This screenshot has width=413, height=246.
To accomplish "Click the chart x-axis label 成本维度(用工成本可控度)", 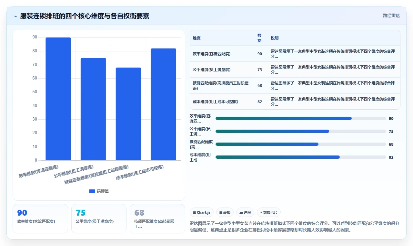I will [x=140, y=173].
